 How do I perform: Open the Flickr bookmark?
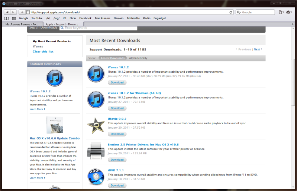click(73, 18)
